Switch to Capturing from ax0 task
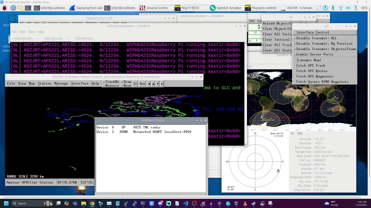Screen dimensions: 371x208 (86, 8)
